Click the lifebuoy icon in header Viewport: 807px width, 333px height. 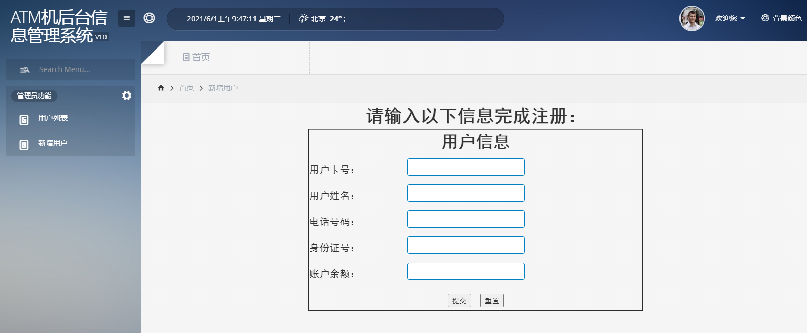149,18
